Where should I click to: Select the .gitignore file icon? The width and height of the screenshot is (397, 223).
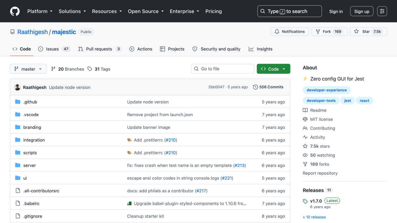[x=18, y=216]
